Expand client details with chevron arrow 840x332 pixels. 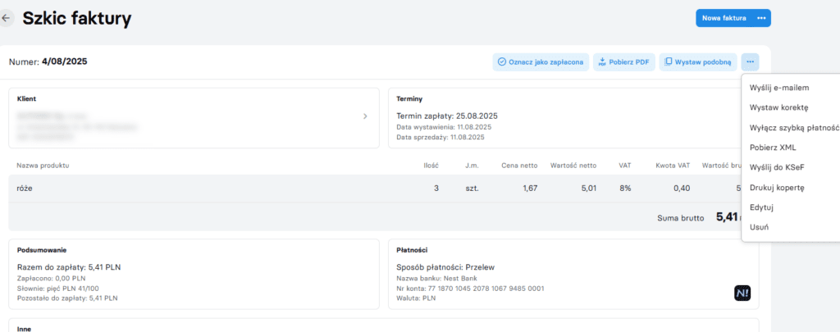365,116
